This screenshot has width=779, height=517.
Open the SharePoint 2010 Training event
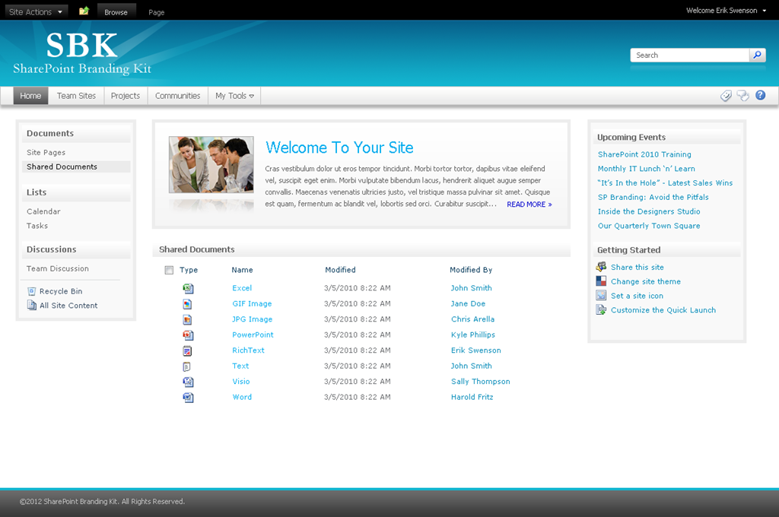(644, 154)
